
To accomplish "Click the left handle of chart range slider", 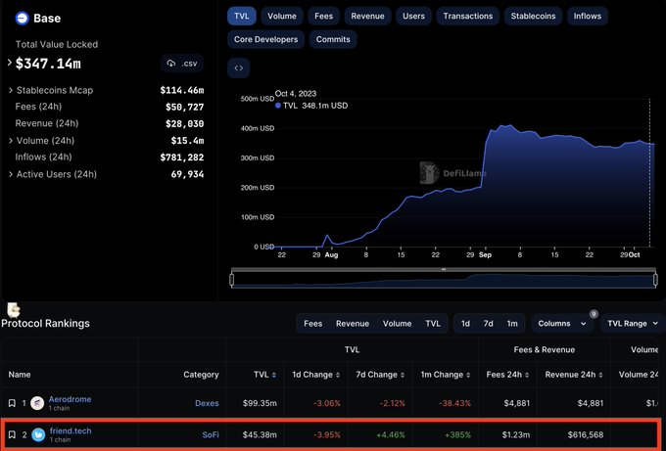I will (232, 280).
